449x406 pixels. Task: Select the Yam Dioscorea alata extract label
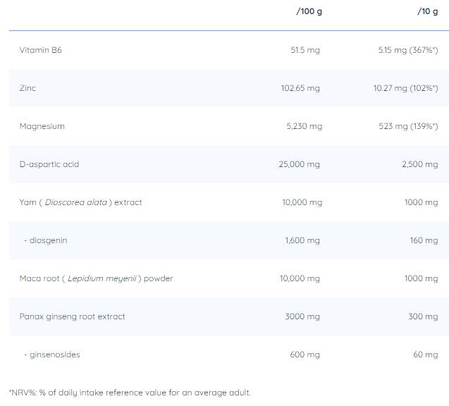(x=81, y=202)
